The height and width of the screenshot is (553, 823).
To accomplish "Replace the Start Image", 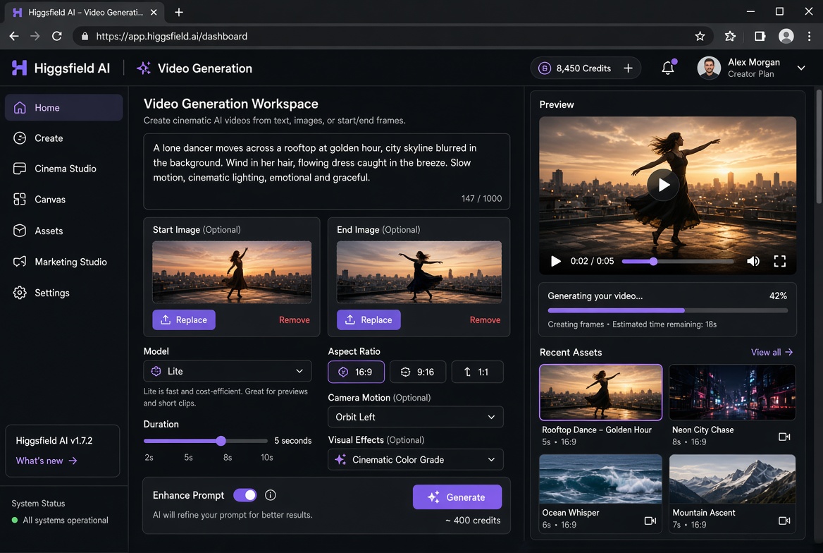I will click(x=184, y=320).
